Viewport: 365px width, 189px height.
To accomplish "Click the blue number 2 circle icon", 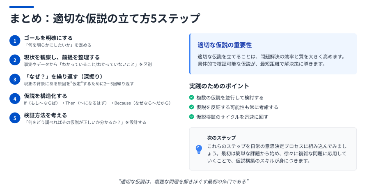I will pyautogui.click(x=15, y=60).
